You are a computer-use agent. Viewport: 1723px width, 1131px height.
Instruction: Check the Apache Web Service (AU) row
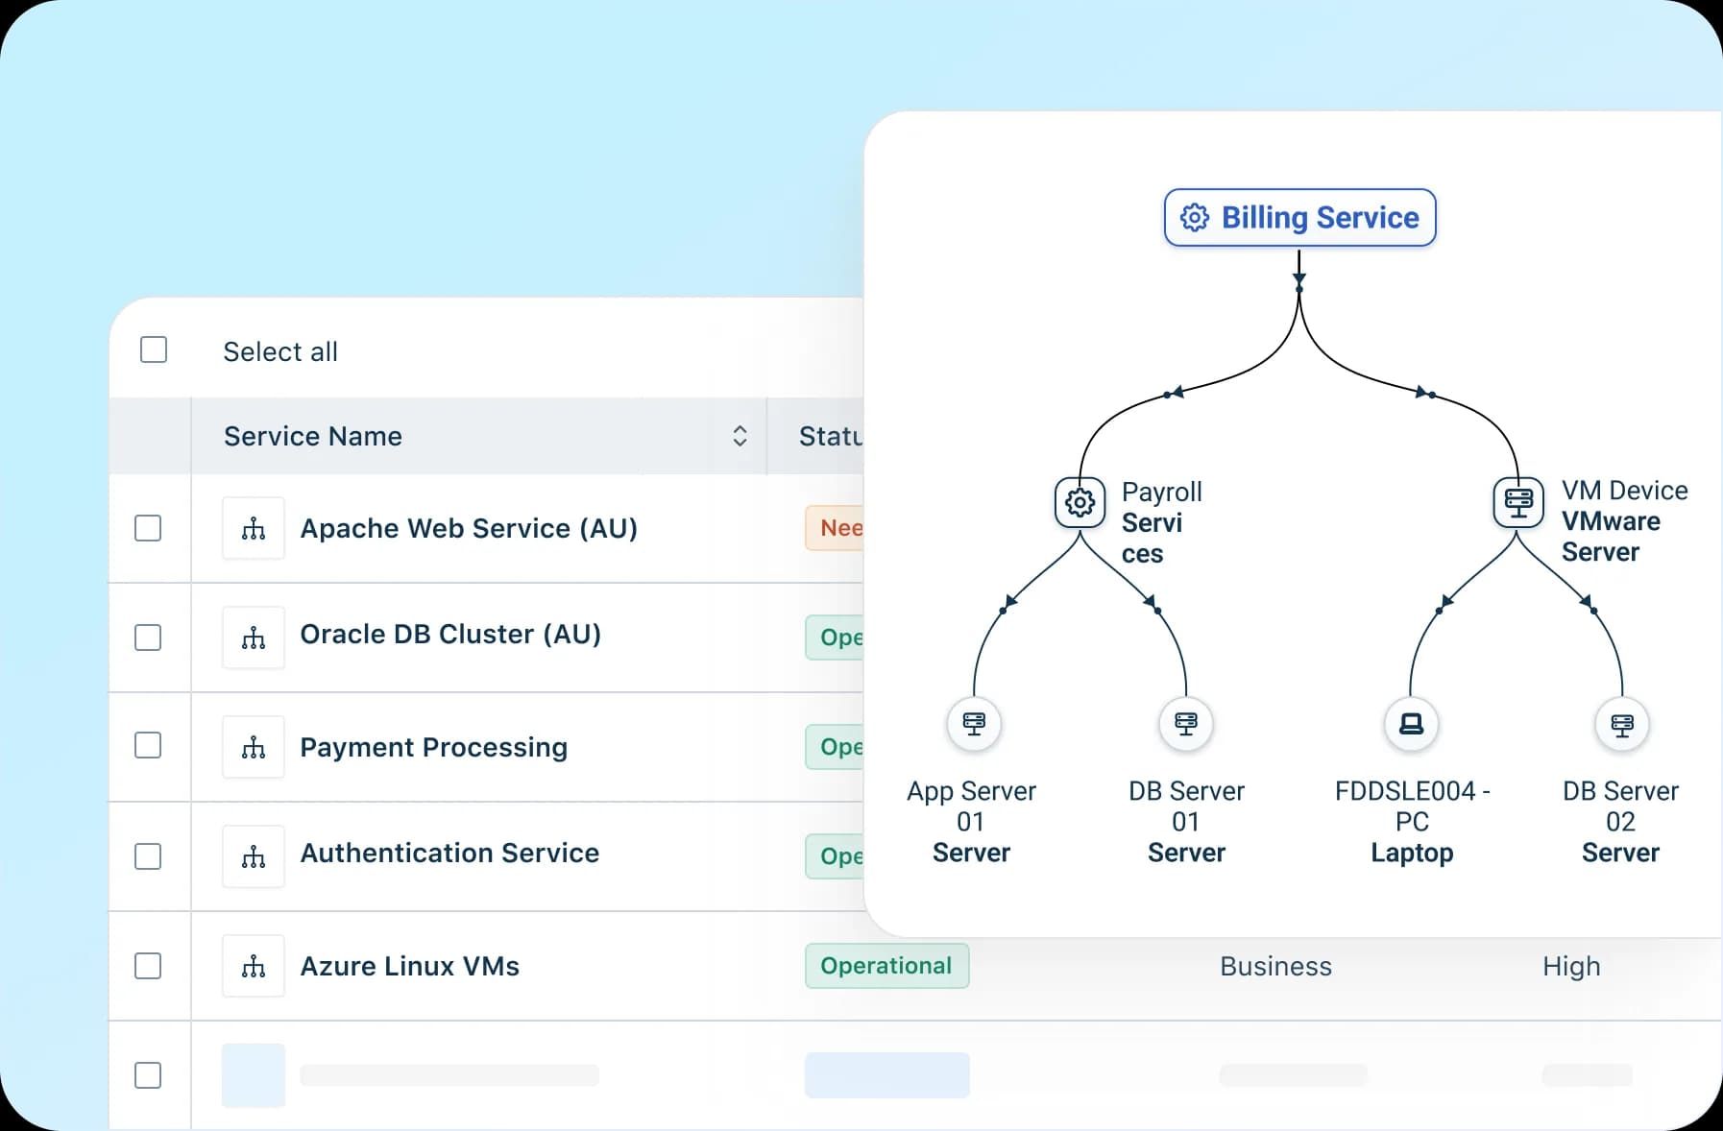148,528
